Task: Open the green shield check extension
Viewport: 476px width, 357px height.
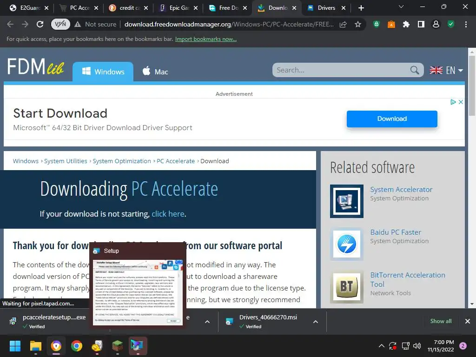Action: pyautogui.click(x=451, y=24)
